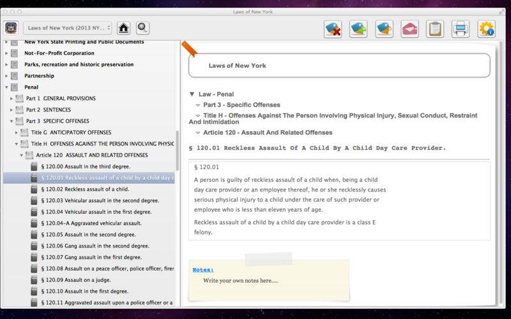Click the book icon beside § 120.06

click(x=34, y=246)
